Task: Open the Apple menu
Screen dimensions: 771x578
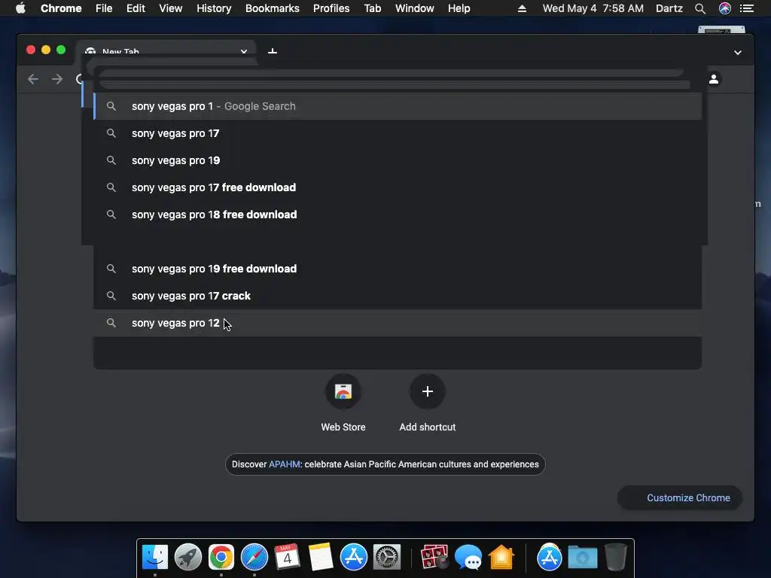Action: [x=20, y=8]
